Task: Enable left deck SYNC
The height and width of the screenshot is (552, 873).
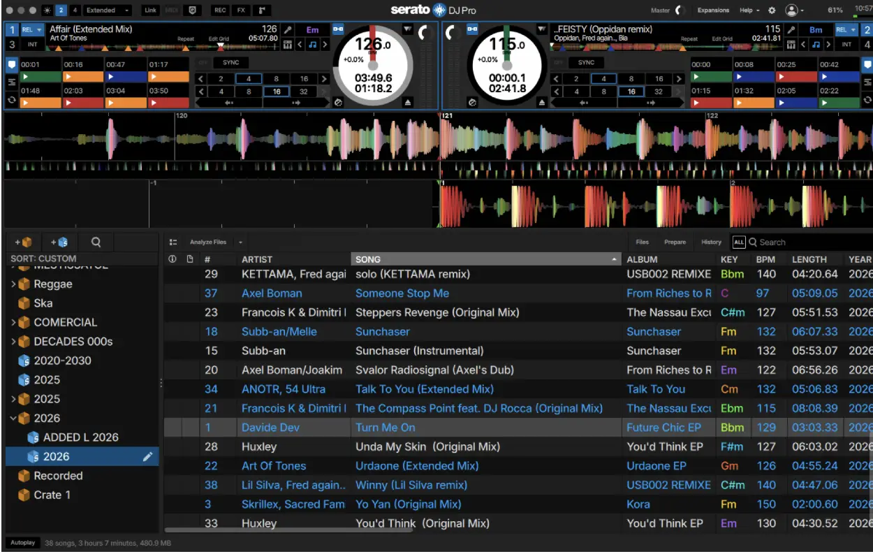Action: click(230, 63)
